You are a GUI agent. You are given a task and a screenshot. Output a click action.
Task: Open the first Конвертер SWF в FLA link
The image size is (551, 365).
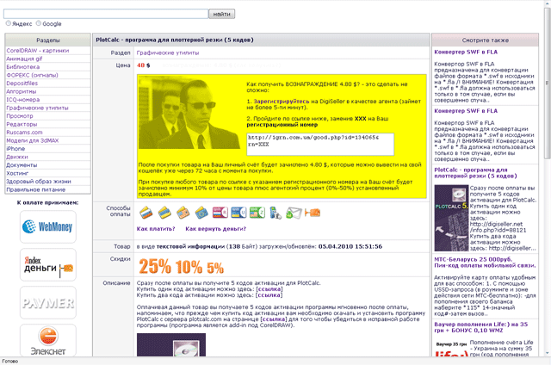[466, 52]
